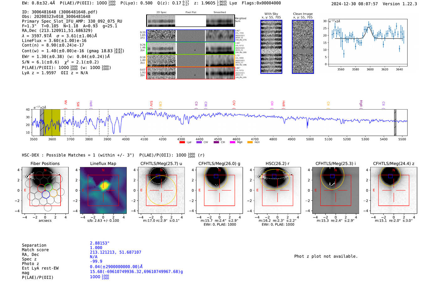439x299 pixels.
Task: Select the Primary Spec_Slot_IFU_AMP line
Action: [72, 21]
